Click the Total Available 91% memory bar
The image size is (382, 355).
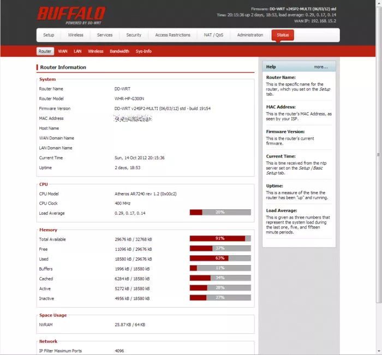[220, 238]
